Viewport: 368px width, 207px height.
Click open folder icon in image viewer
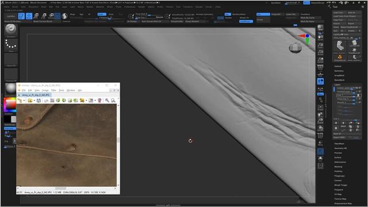point(30,101)
